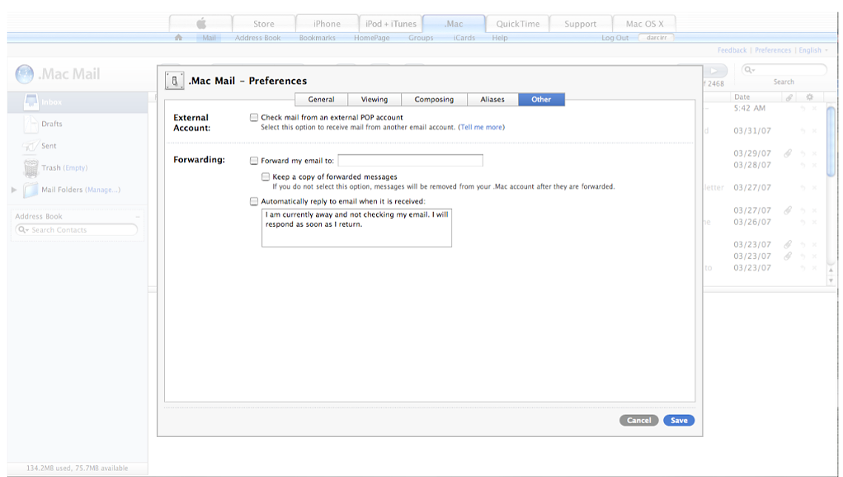This screenshot has width=843, height=477.
Task: Click the Empty link beside Trash
Action: (75, 168)
